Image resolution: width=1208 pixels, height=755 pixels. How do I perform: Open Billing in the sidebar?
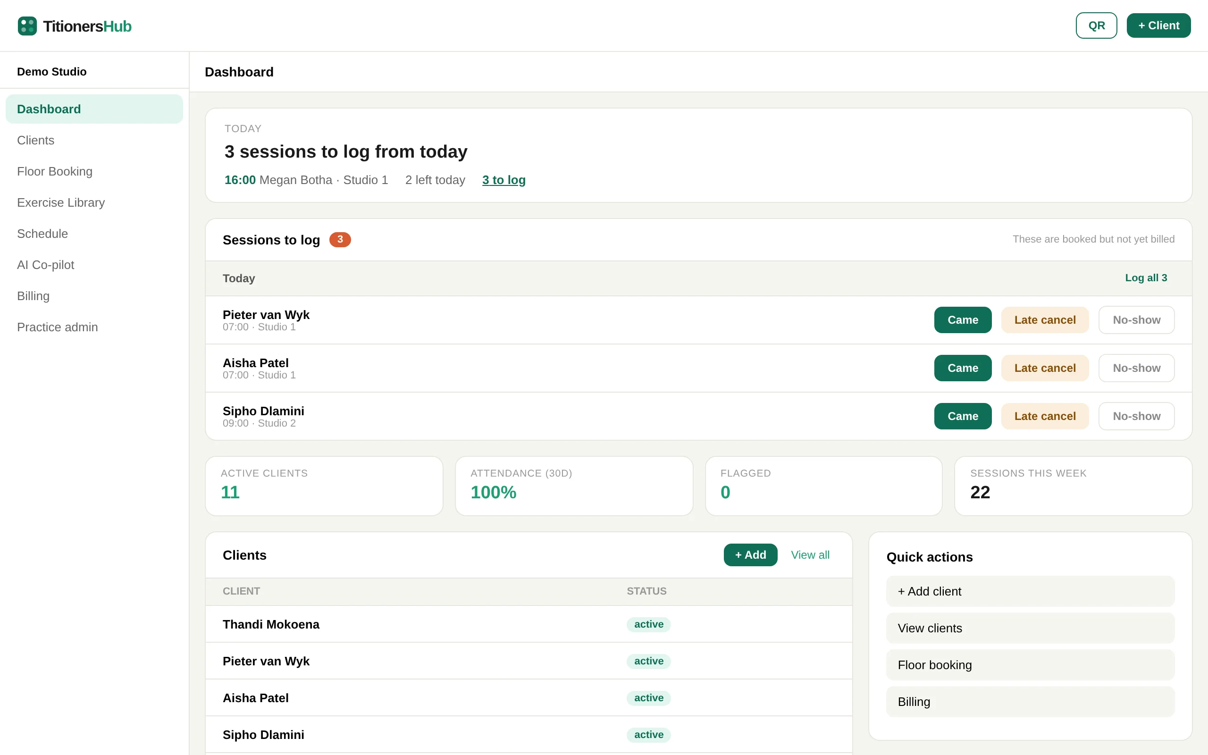coord(94,296)
